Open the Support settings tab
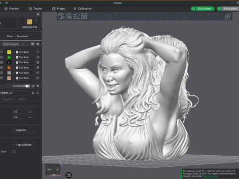 pyautogui.click(x=7, y=99)
